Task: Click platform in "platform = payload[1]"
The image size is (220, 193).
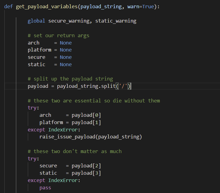Action: pos(51,123)
